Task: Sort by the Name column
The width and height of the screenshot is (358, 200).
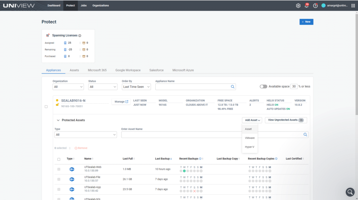Action: 88,159
